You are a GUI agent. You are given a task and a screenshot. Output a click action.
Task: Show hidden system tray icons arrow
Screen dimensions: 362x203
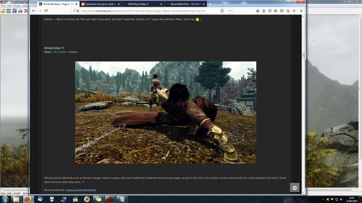(x=323, y=200)
